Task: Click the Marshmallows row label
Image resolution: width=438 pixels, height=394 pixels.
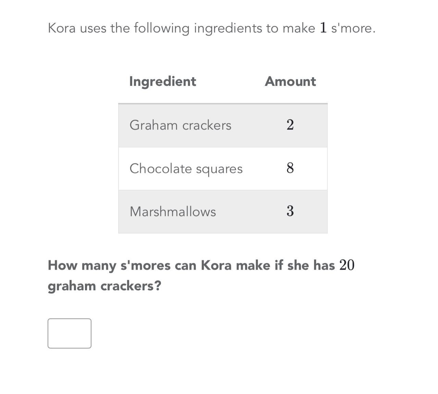Action: pos(173,212)
